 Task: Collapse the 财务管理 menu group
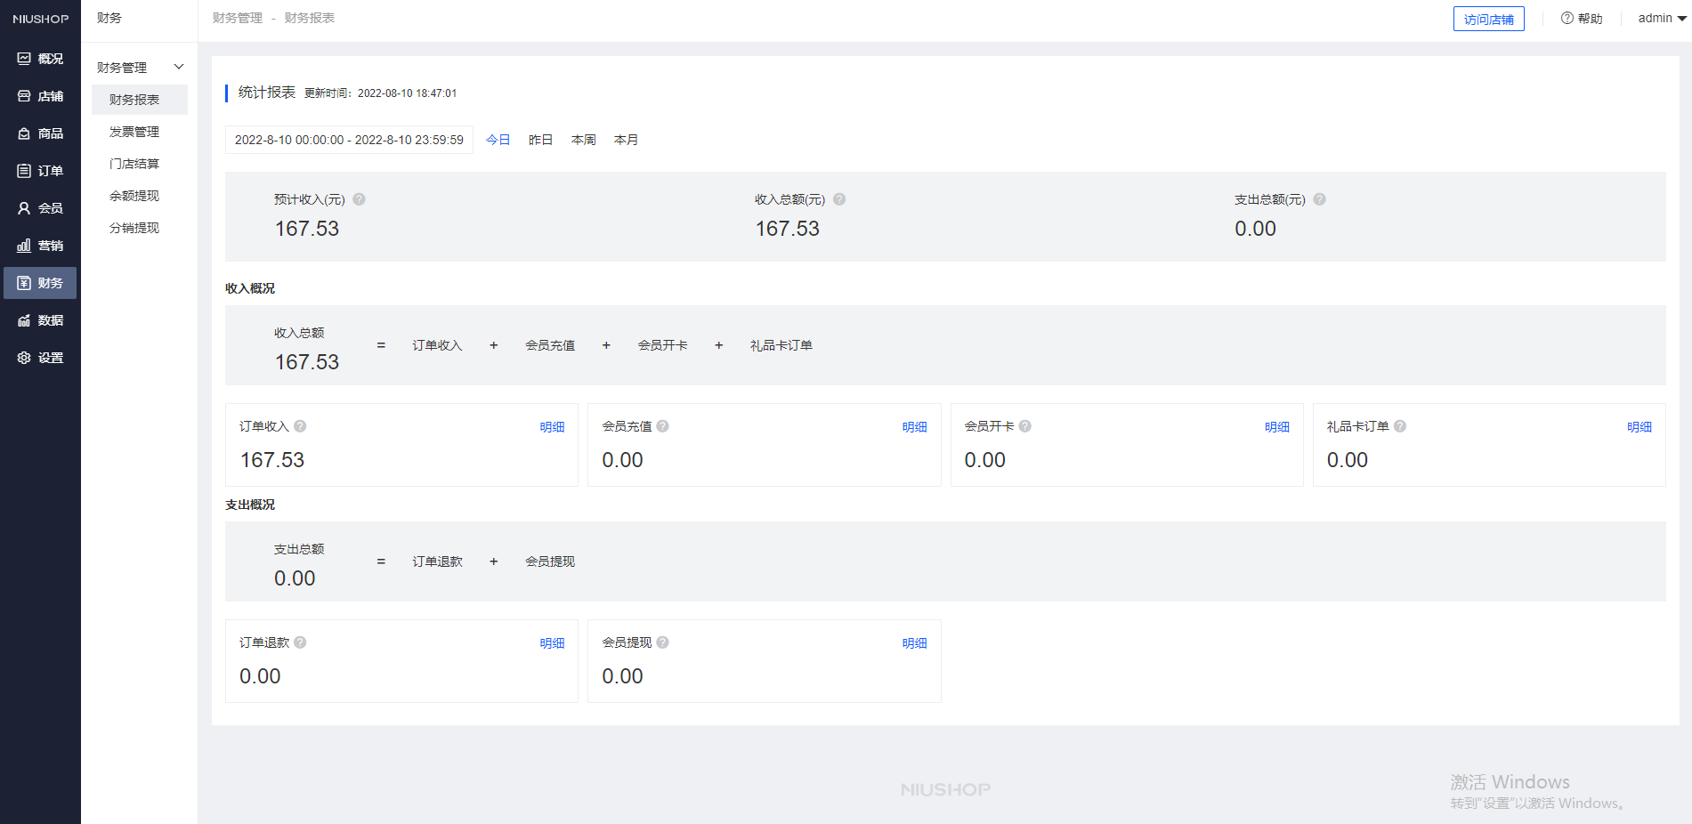(178, 66)
